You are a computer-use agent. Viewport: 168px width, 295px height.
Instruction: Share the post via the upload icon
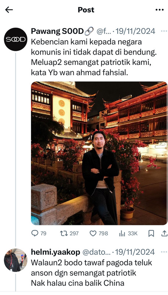(x=164, y=233)
